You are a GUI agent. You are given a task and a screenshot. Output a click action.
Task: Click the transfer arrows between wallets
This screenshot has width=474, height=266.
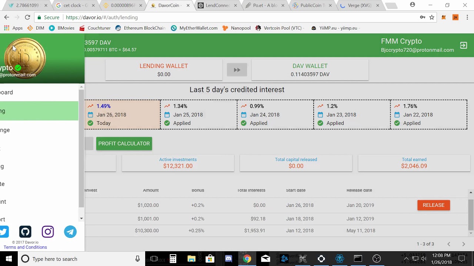pyautogui.click(x=237, y=70)
